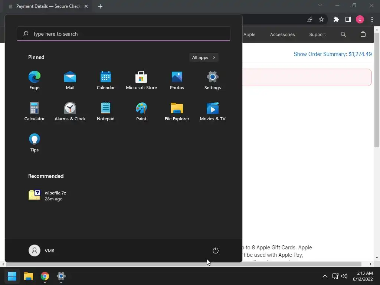Expand Chrome tab search dropdown
This screenshot has height=285, width=380.
point(320,5)
